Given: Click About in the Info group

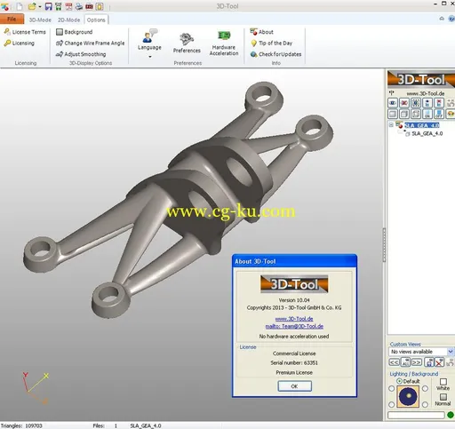Looking at the screenshot, I should point(261,32).
